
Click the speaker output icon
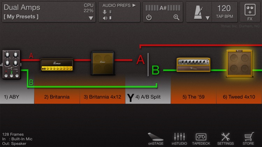pos(105,18)
